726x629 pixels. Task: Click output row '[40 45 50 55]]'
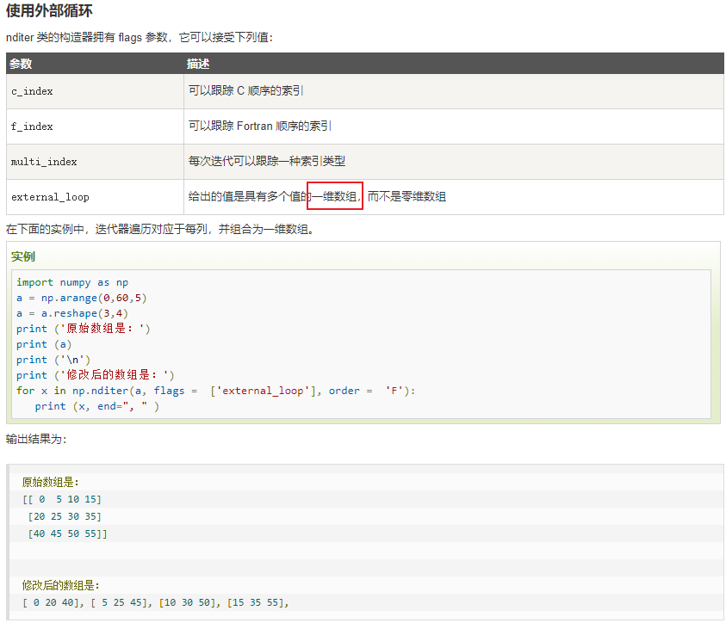(67, 533)
